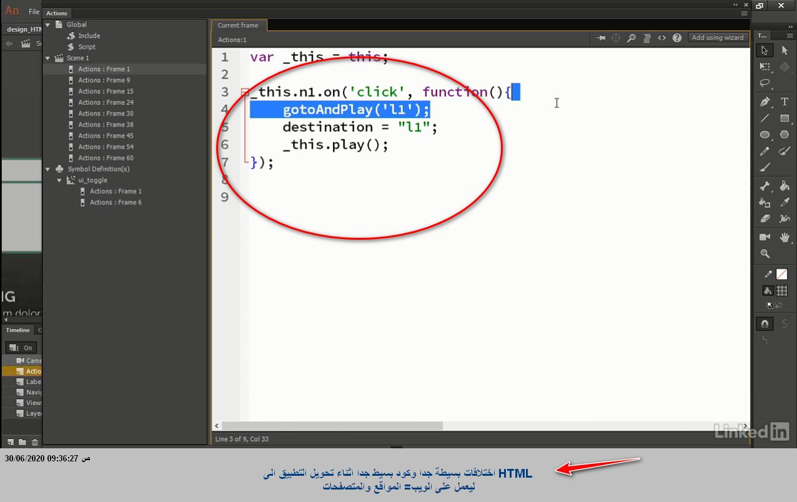Collapse the Scene 1 tree node
Viewport: 797px width, 502px height.
tap(48, 58)
